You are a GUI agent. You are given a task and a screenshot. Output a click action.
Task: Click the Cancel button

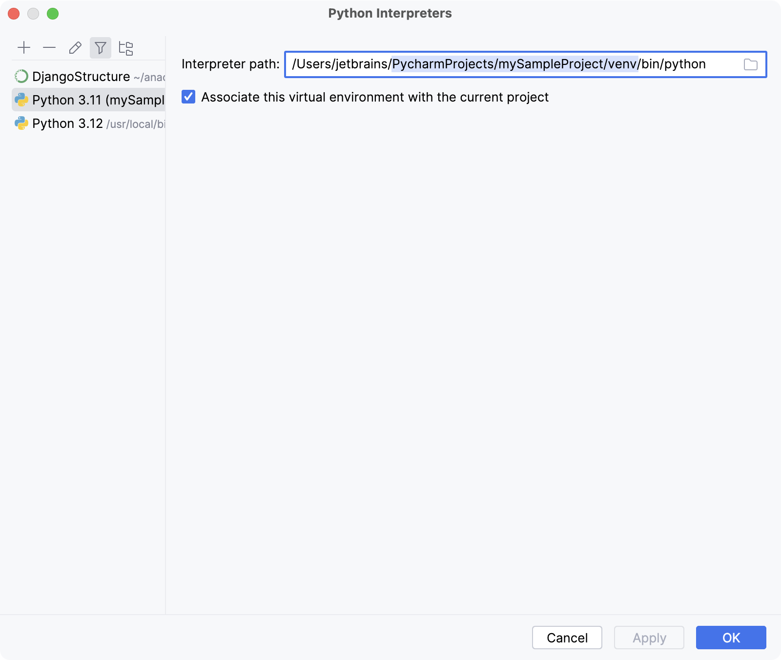click(566, 638)
